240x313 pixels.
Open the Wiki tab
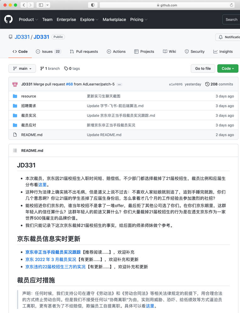[169, 52]
